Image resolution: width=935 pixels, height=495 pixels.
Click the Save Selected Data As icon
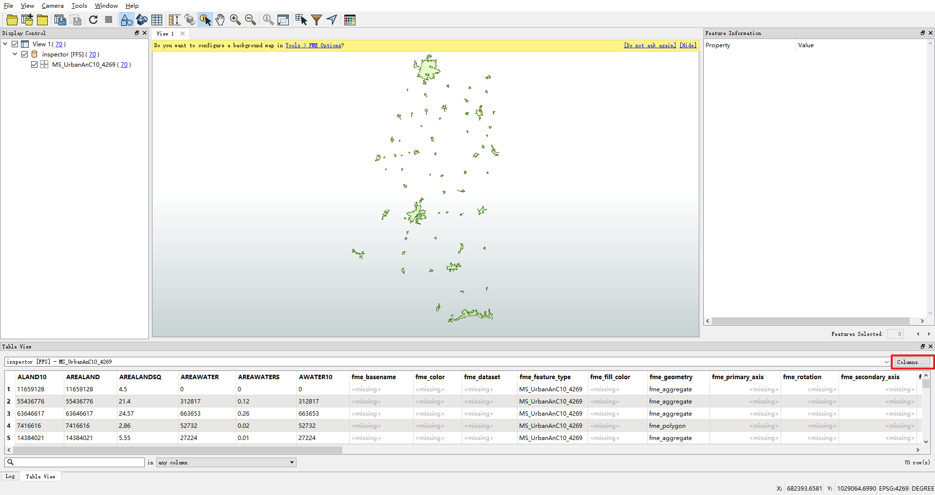coord(76,20)
